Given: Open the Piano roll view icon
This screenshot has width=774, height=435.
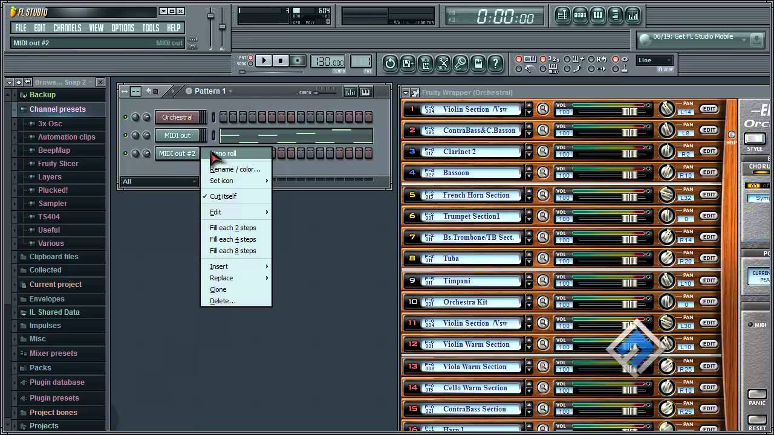Looking at the screenshot, I should [597, 16].
